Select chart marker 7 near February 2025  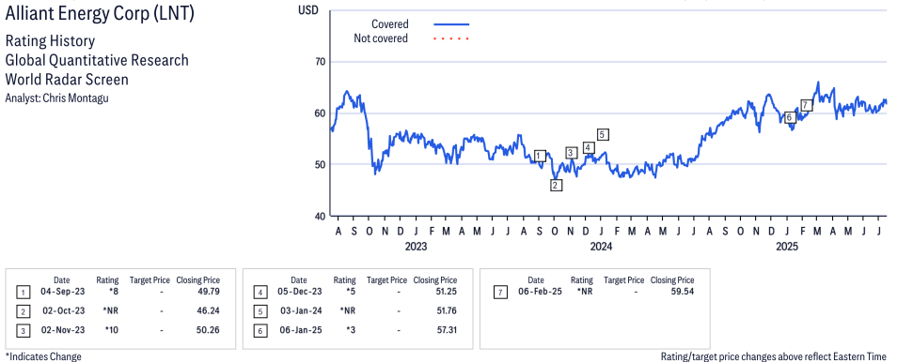pos(806,105)
